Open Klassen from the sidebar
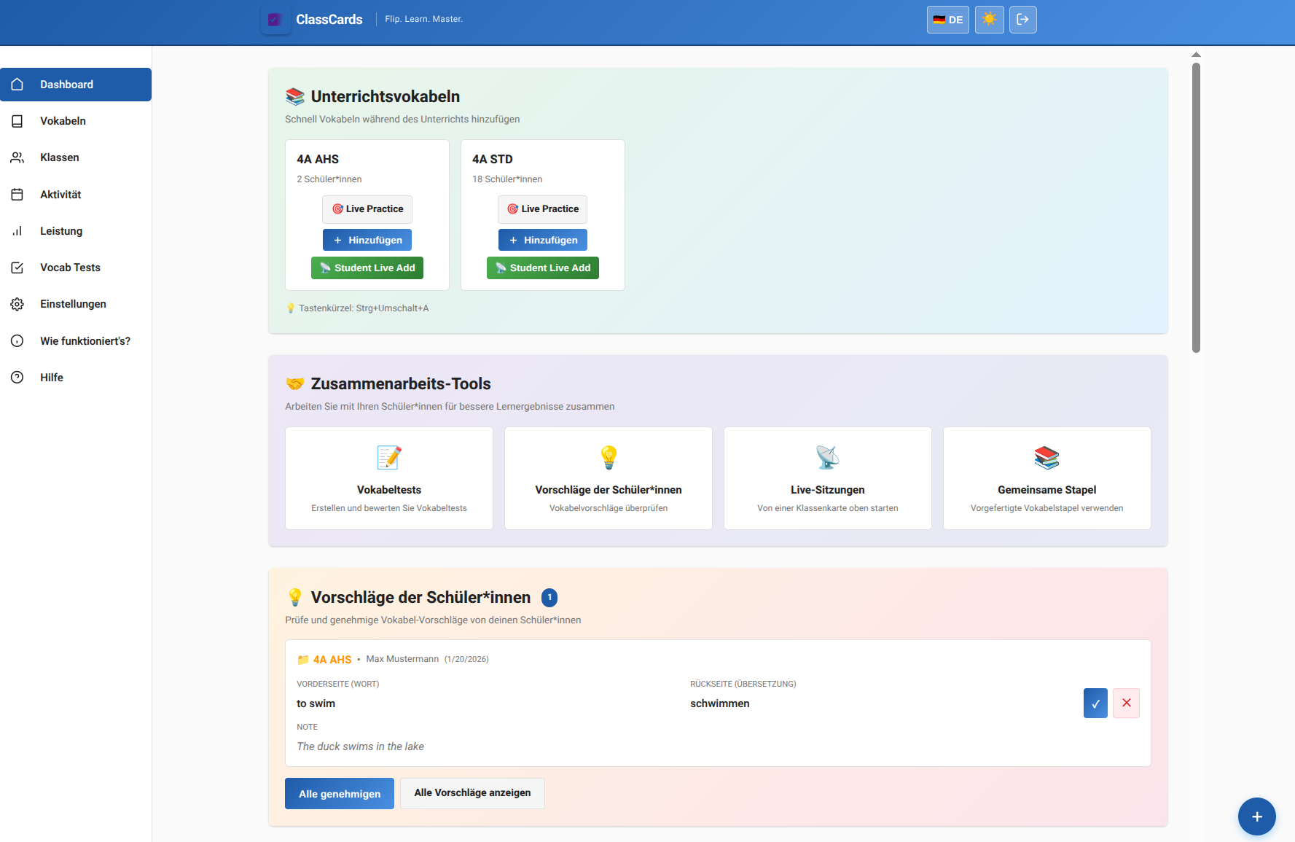The height and width of the screenshot is (842, 1295). [x=59, y=157]
